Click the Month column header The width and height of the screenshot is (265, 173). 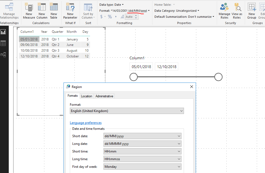pos(72,32)
